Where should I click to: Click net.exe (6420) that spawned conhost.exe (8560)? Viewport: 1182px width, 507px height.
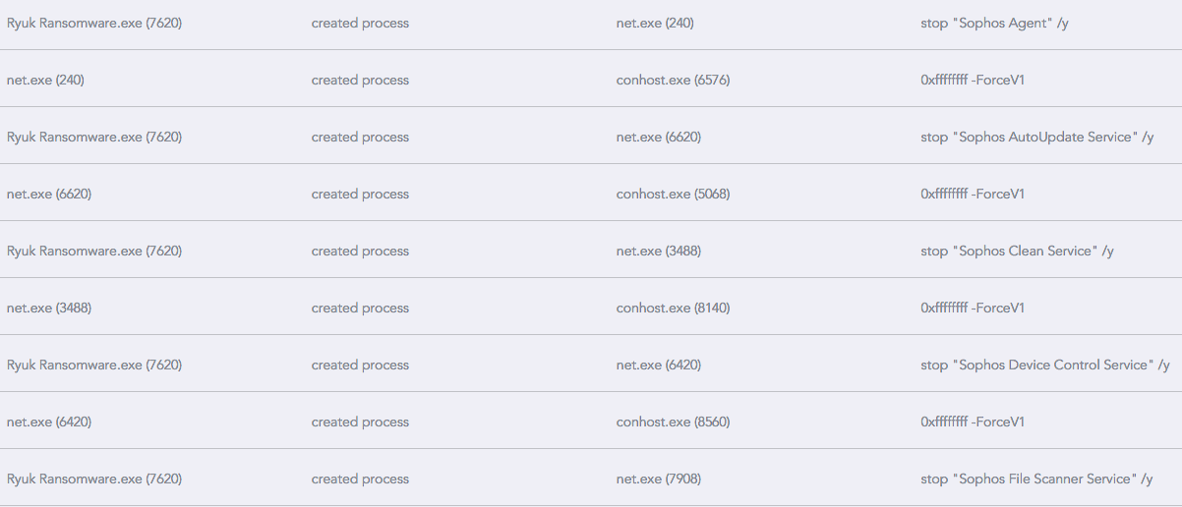point(48,422)
